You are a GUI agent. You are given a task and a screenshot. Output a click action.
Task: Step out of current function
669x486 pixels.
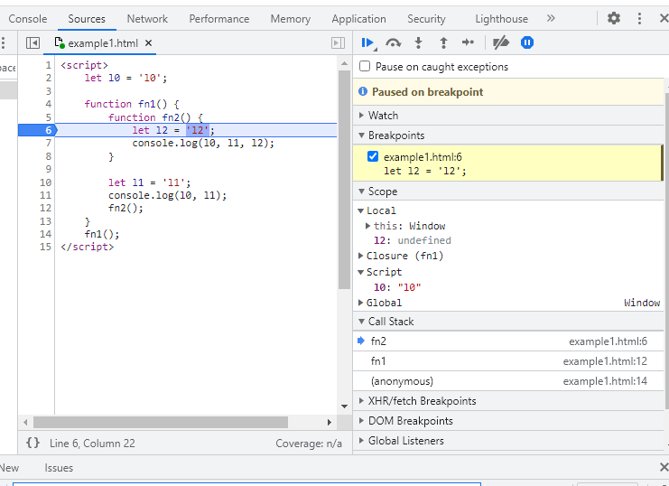tap(443, 42)
